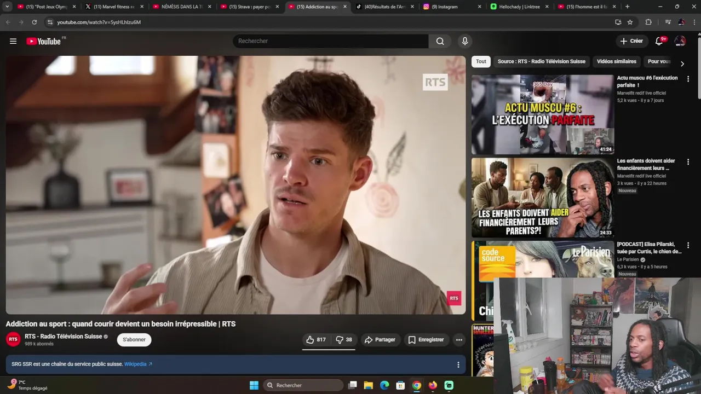Image resolution: width=701 pixels, height=394 pixels.
Task: Dislike the video with thumbs down
Action: pyautogui.click(x=344, y=340)
